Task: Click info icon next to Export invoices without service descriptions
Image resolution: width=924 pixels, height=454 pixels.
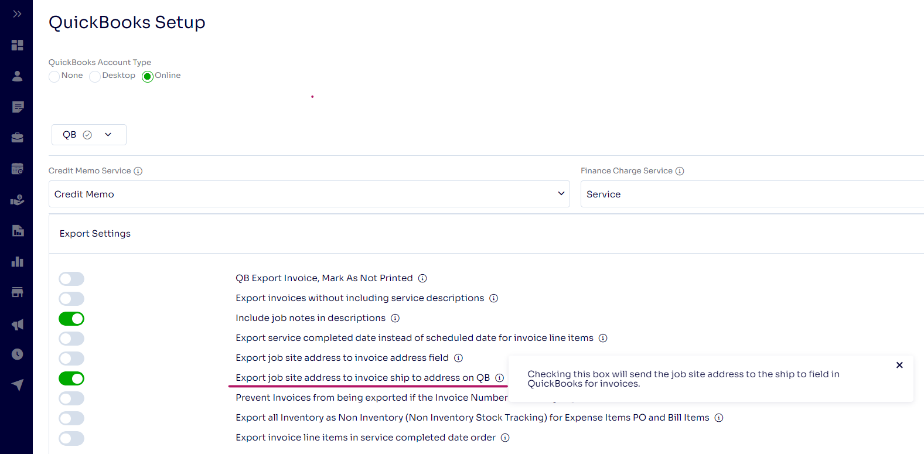Action: (x=494, y=298)
